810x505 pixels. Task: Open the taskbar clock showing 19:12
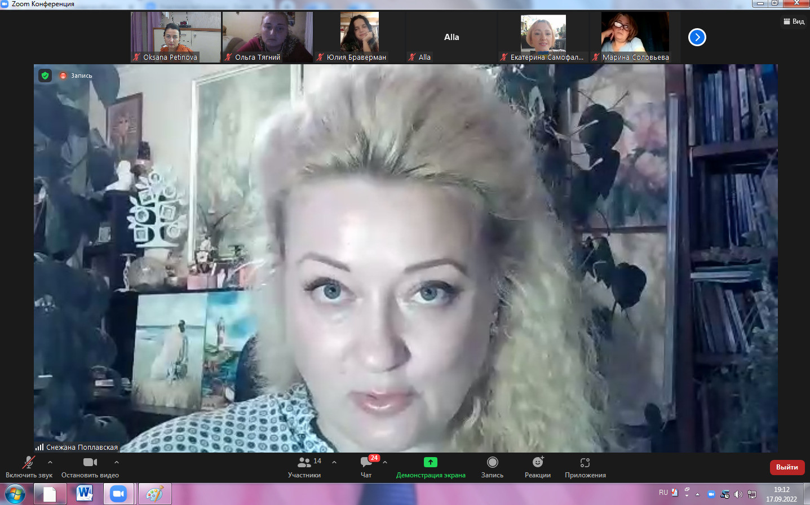[x=781, y=494]
